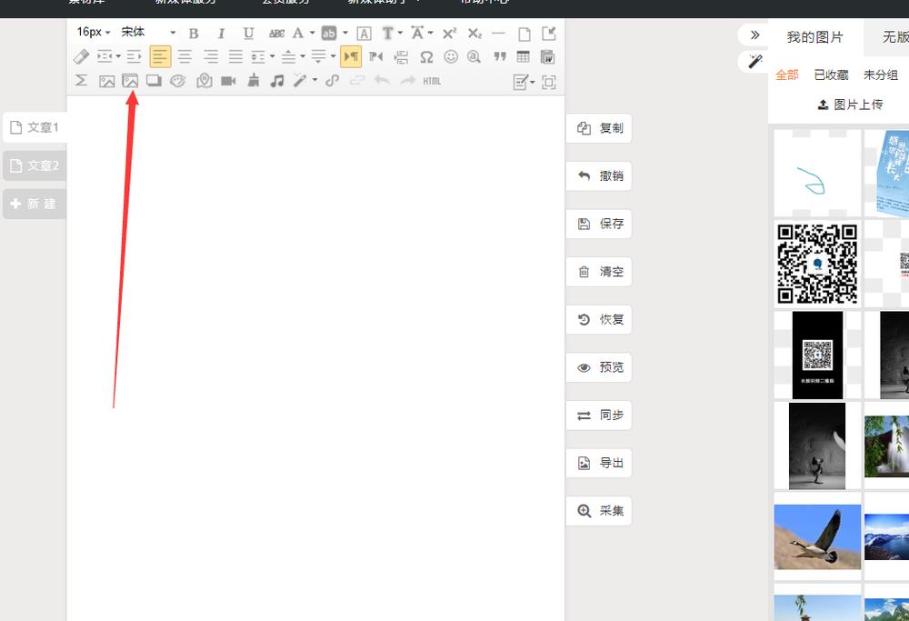Open the 宋体 font family dropdown

(x=148, y=33)
